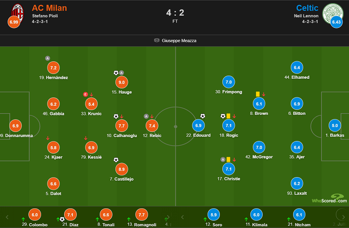This screenshot has height=228, width=349.
Task: Click the AC Milan club crest
Action: [x=17, y=10]
